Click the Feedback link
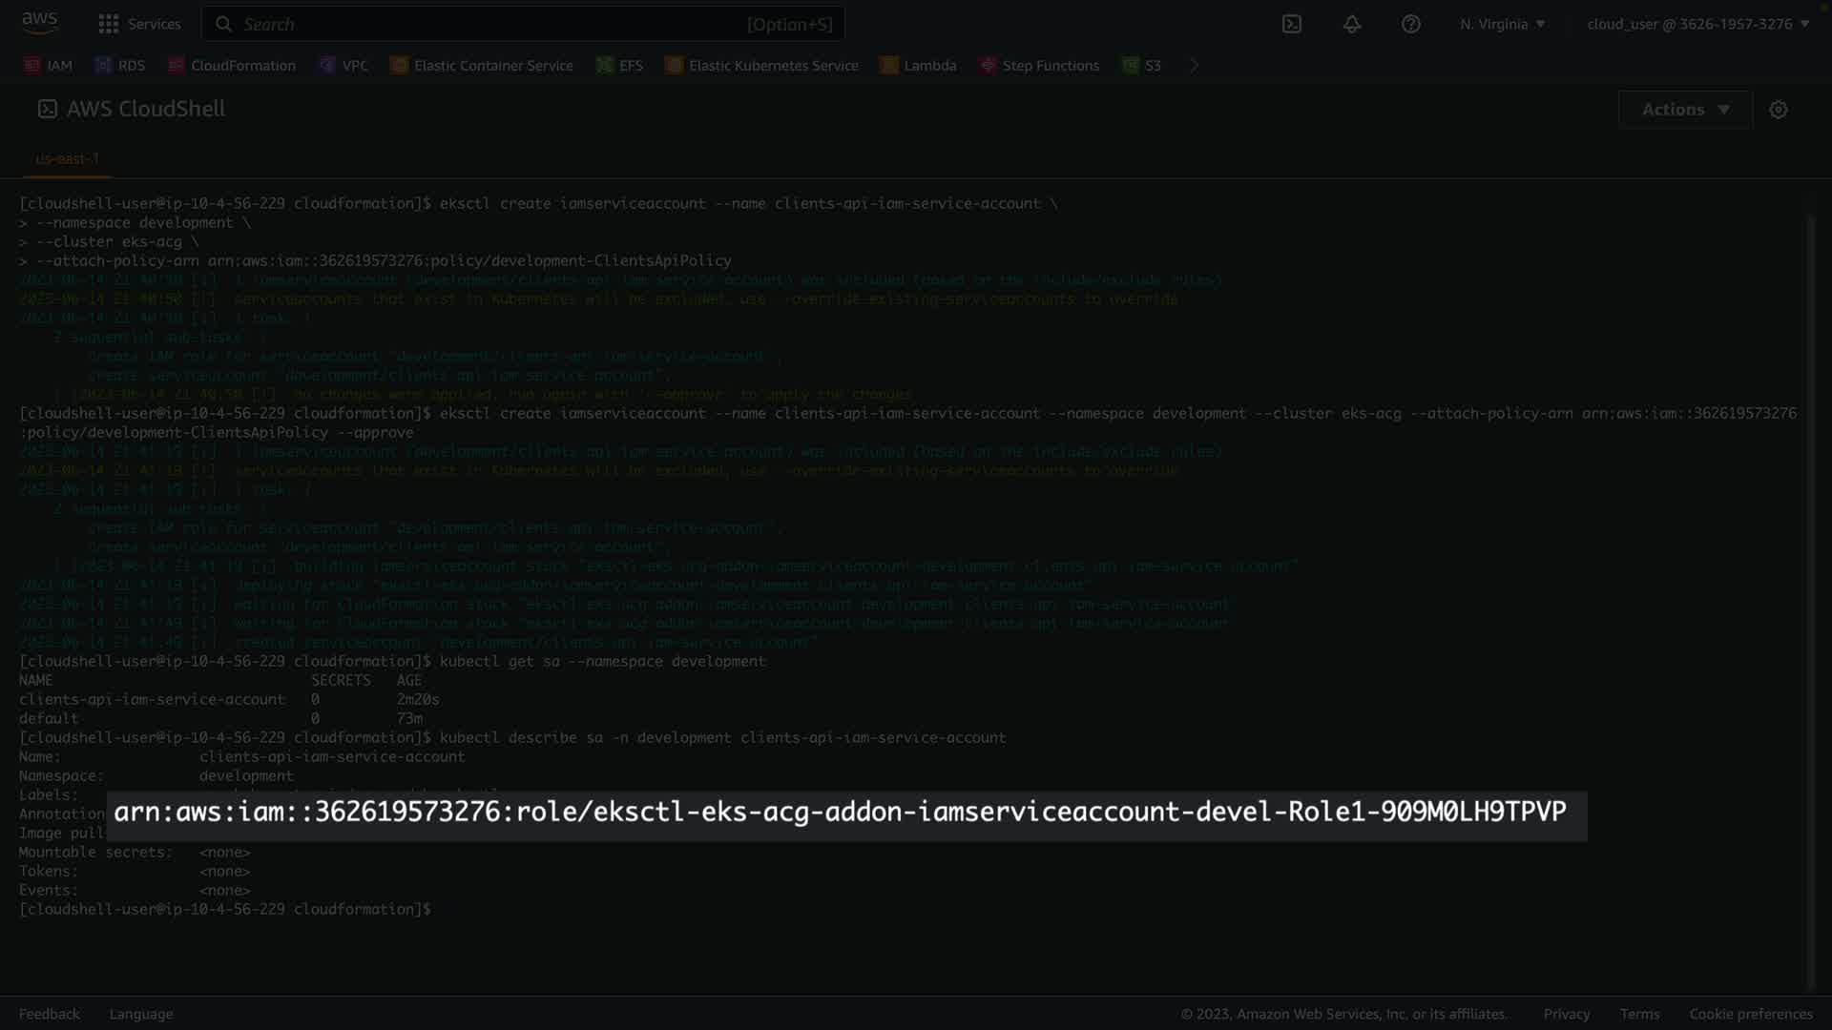The width and height of the screenshot is (1832, 1030). (x=49, y=1014)
